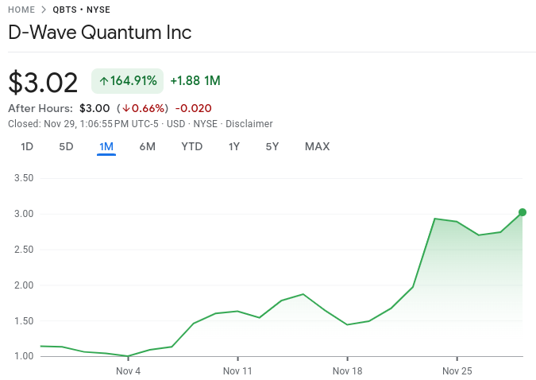Click the Nov 18 date axis label
The height and width of the screenshot is (380, 536).
click(x=347, y=371)
